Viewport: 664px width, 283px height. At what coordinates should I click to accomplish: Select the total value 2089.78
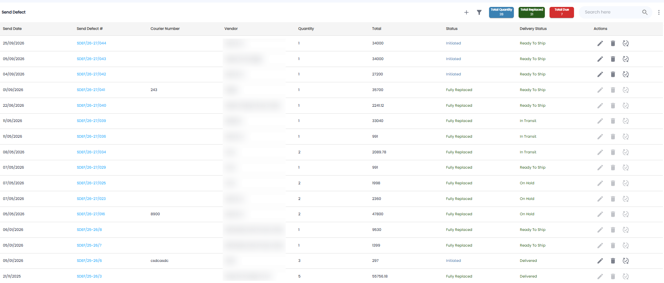pyautogui.click(x=379, y=152)
